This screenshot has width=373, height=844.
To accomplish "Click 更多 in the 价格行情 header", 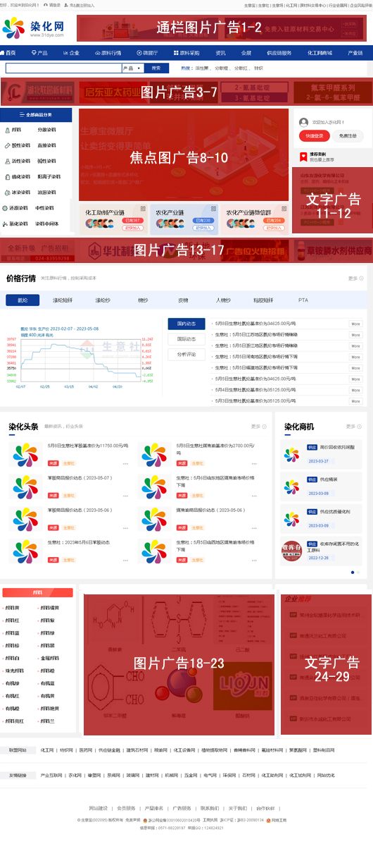I will [x=355, y=279].
